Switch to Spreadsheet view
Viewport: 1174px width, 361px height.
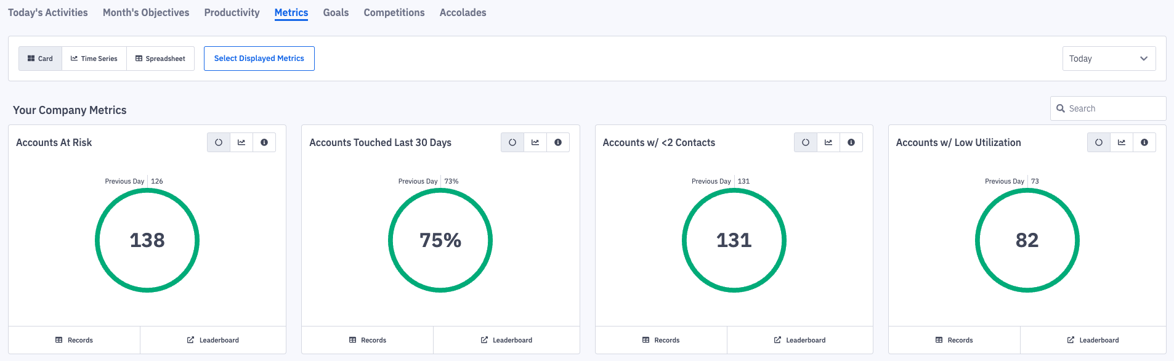(x=160, y=59)
